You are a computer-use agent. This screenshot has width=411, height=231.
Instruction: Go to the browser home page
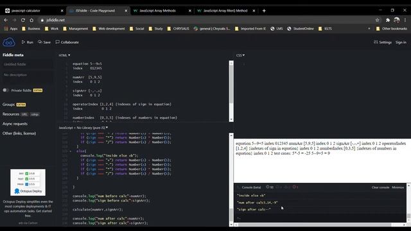pos(31,20)
